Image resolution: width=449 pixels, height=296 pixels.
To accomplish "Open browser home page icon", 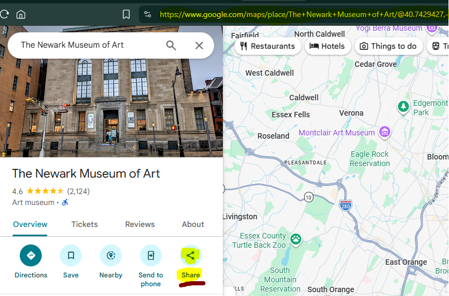I will coord(21,14).
